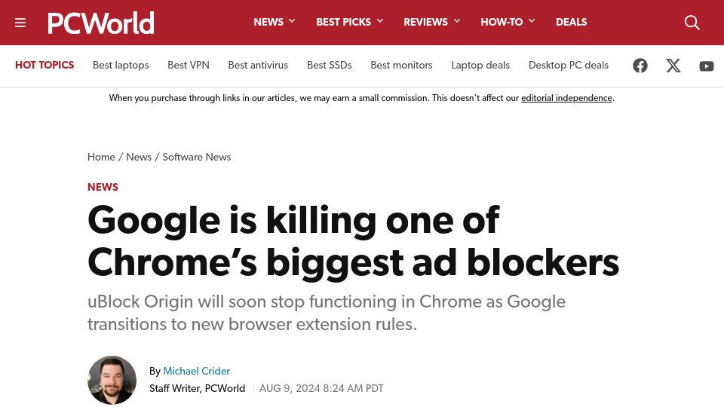The height and width of the screenshot is (407, 724).
Task: Open the Desktop PC deals hot topic
Action: pyautogui.click(x=569, y=65)
